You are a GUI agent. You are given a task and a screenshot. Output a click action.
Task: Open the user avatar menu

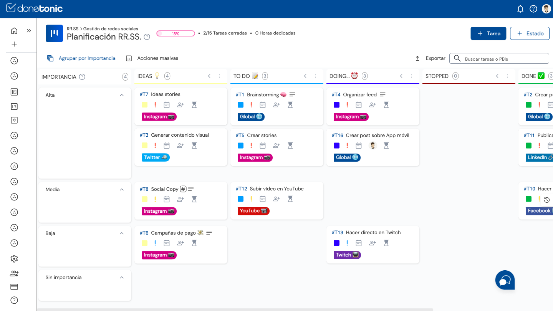(x=546, y=9)
